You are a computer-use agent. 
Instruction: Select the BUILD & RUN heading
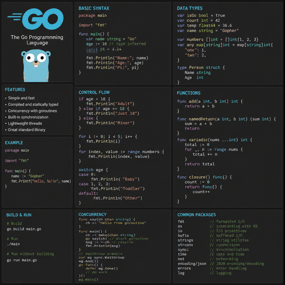tap(19, 215)
